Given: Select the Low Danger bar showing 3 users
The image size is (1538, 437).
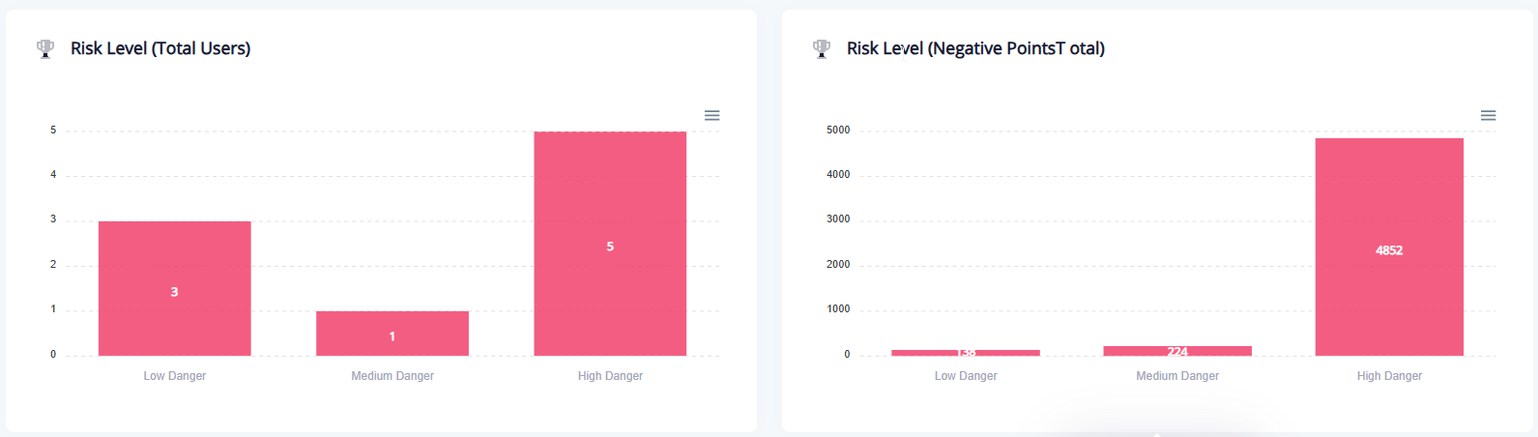Looking at the screenshot, I should pos(175,261).
